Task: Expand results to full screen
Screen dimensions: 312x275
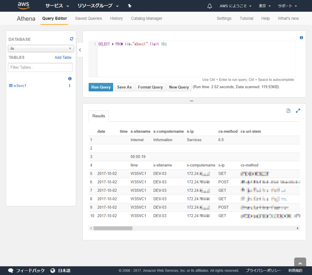Action: coord(298,111)
